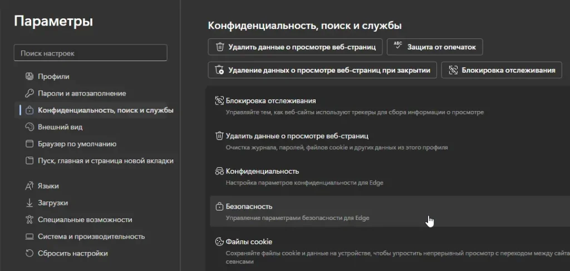Screen dimensions: 570x271
Task: Click the Languages icon in sidebar
Action: pos(30,186)
